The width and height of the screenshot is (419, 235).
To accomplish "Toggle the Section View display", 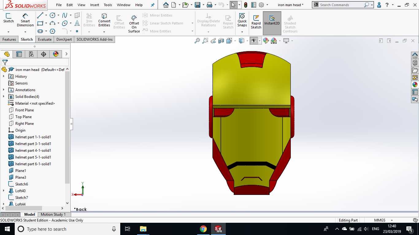I will (x=221, y=41).
